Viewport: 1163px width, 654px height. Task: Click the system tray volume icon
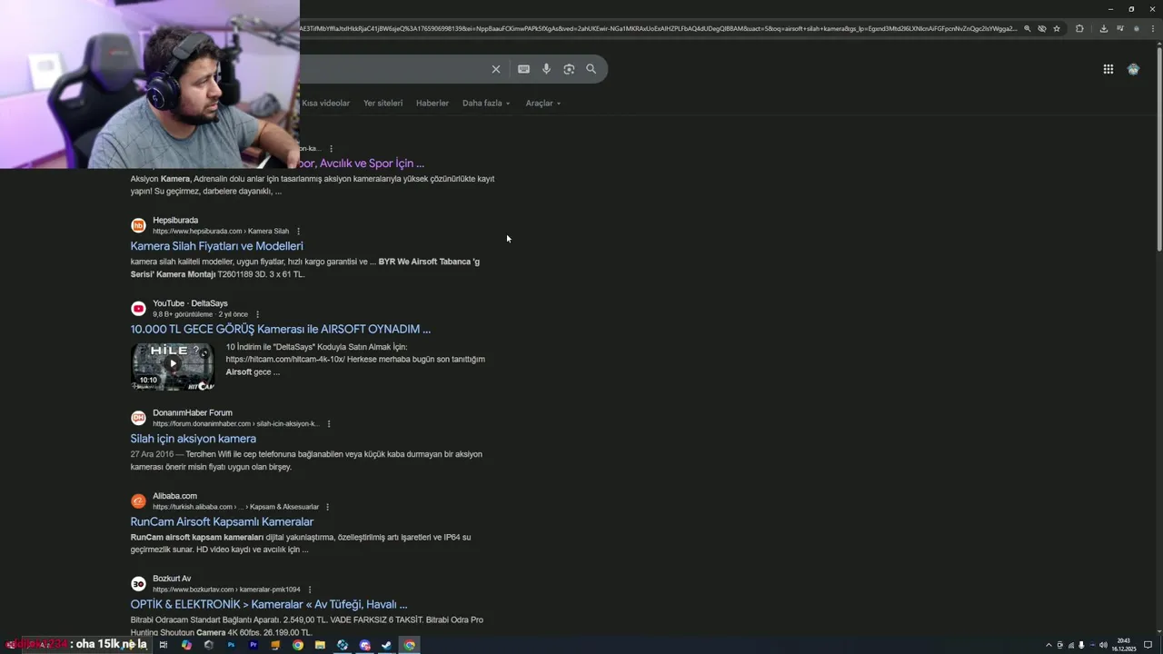click(x=1103, y=645)
